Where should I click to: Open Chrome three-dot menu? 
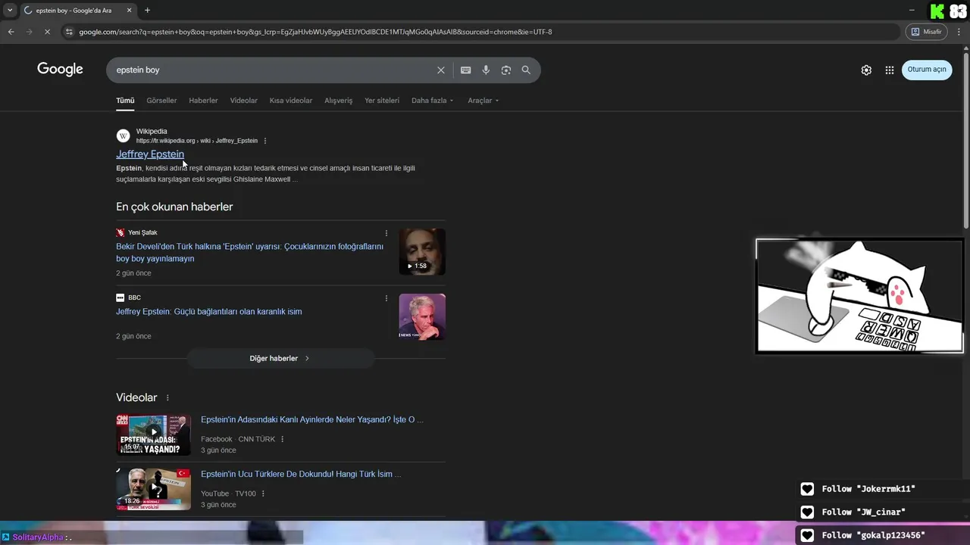pos(959,32)
